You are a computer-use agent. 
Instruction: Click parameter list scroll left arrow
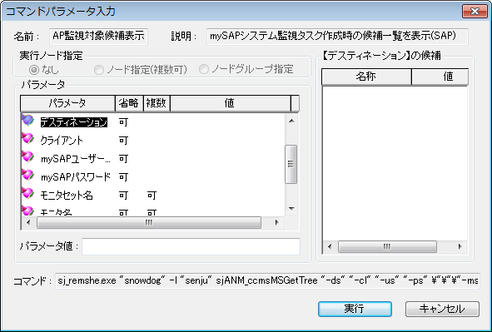click(28, 223)
